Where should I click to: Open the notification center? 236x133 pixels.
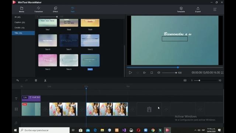(219, 130)
